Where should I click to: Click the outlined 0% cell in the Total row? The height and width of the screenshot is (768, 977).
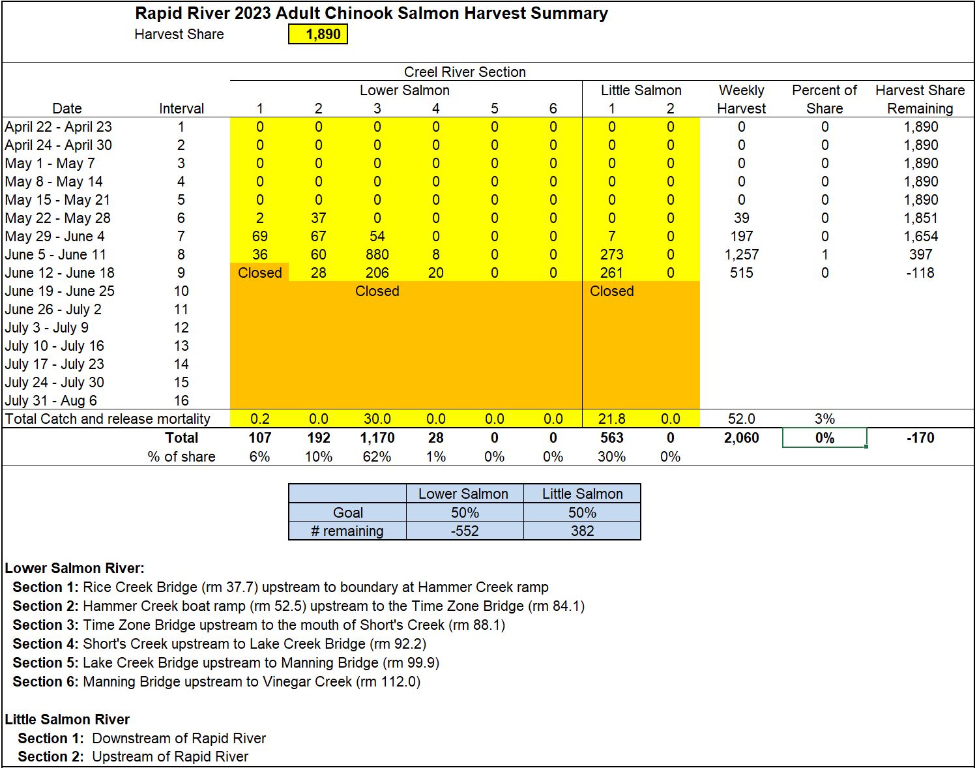(824, 437)
